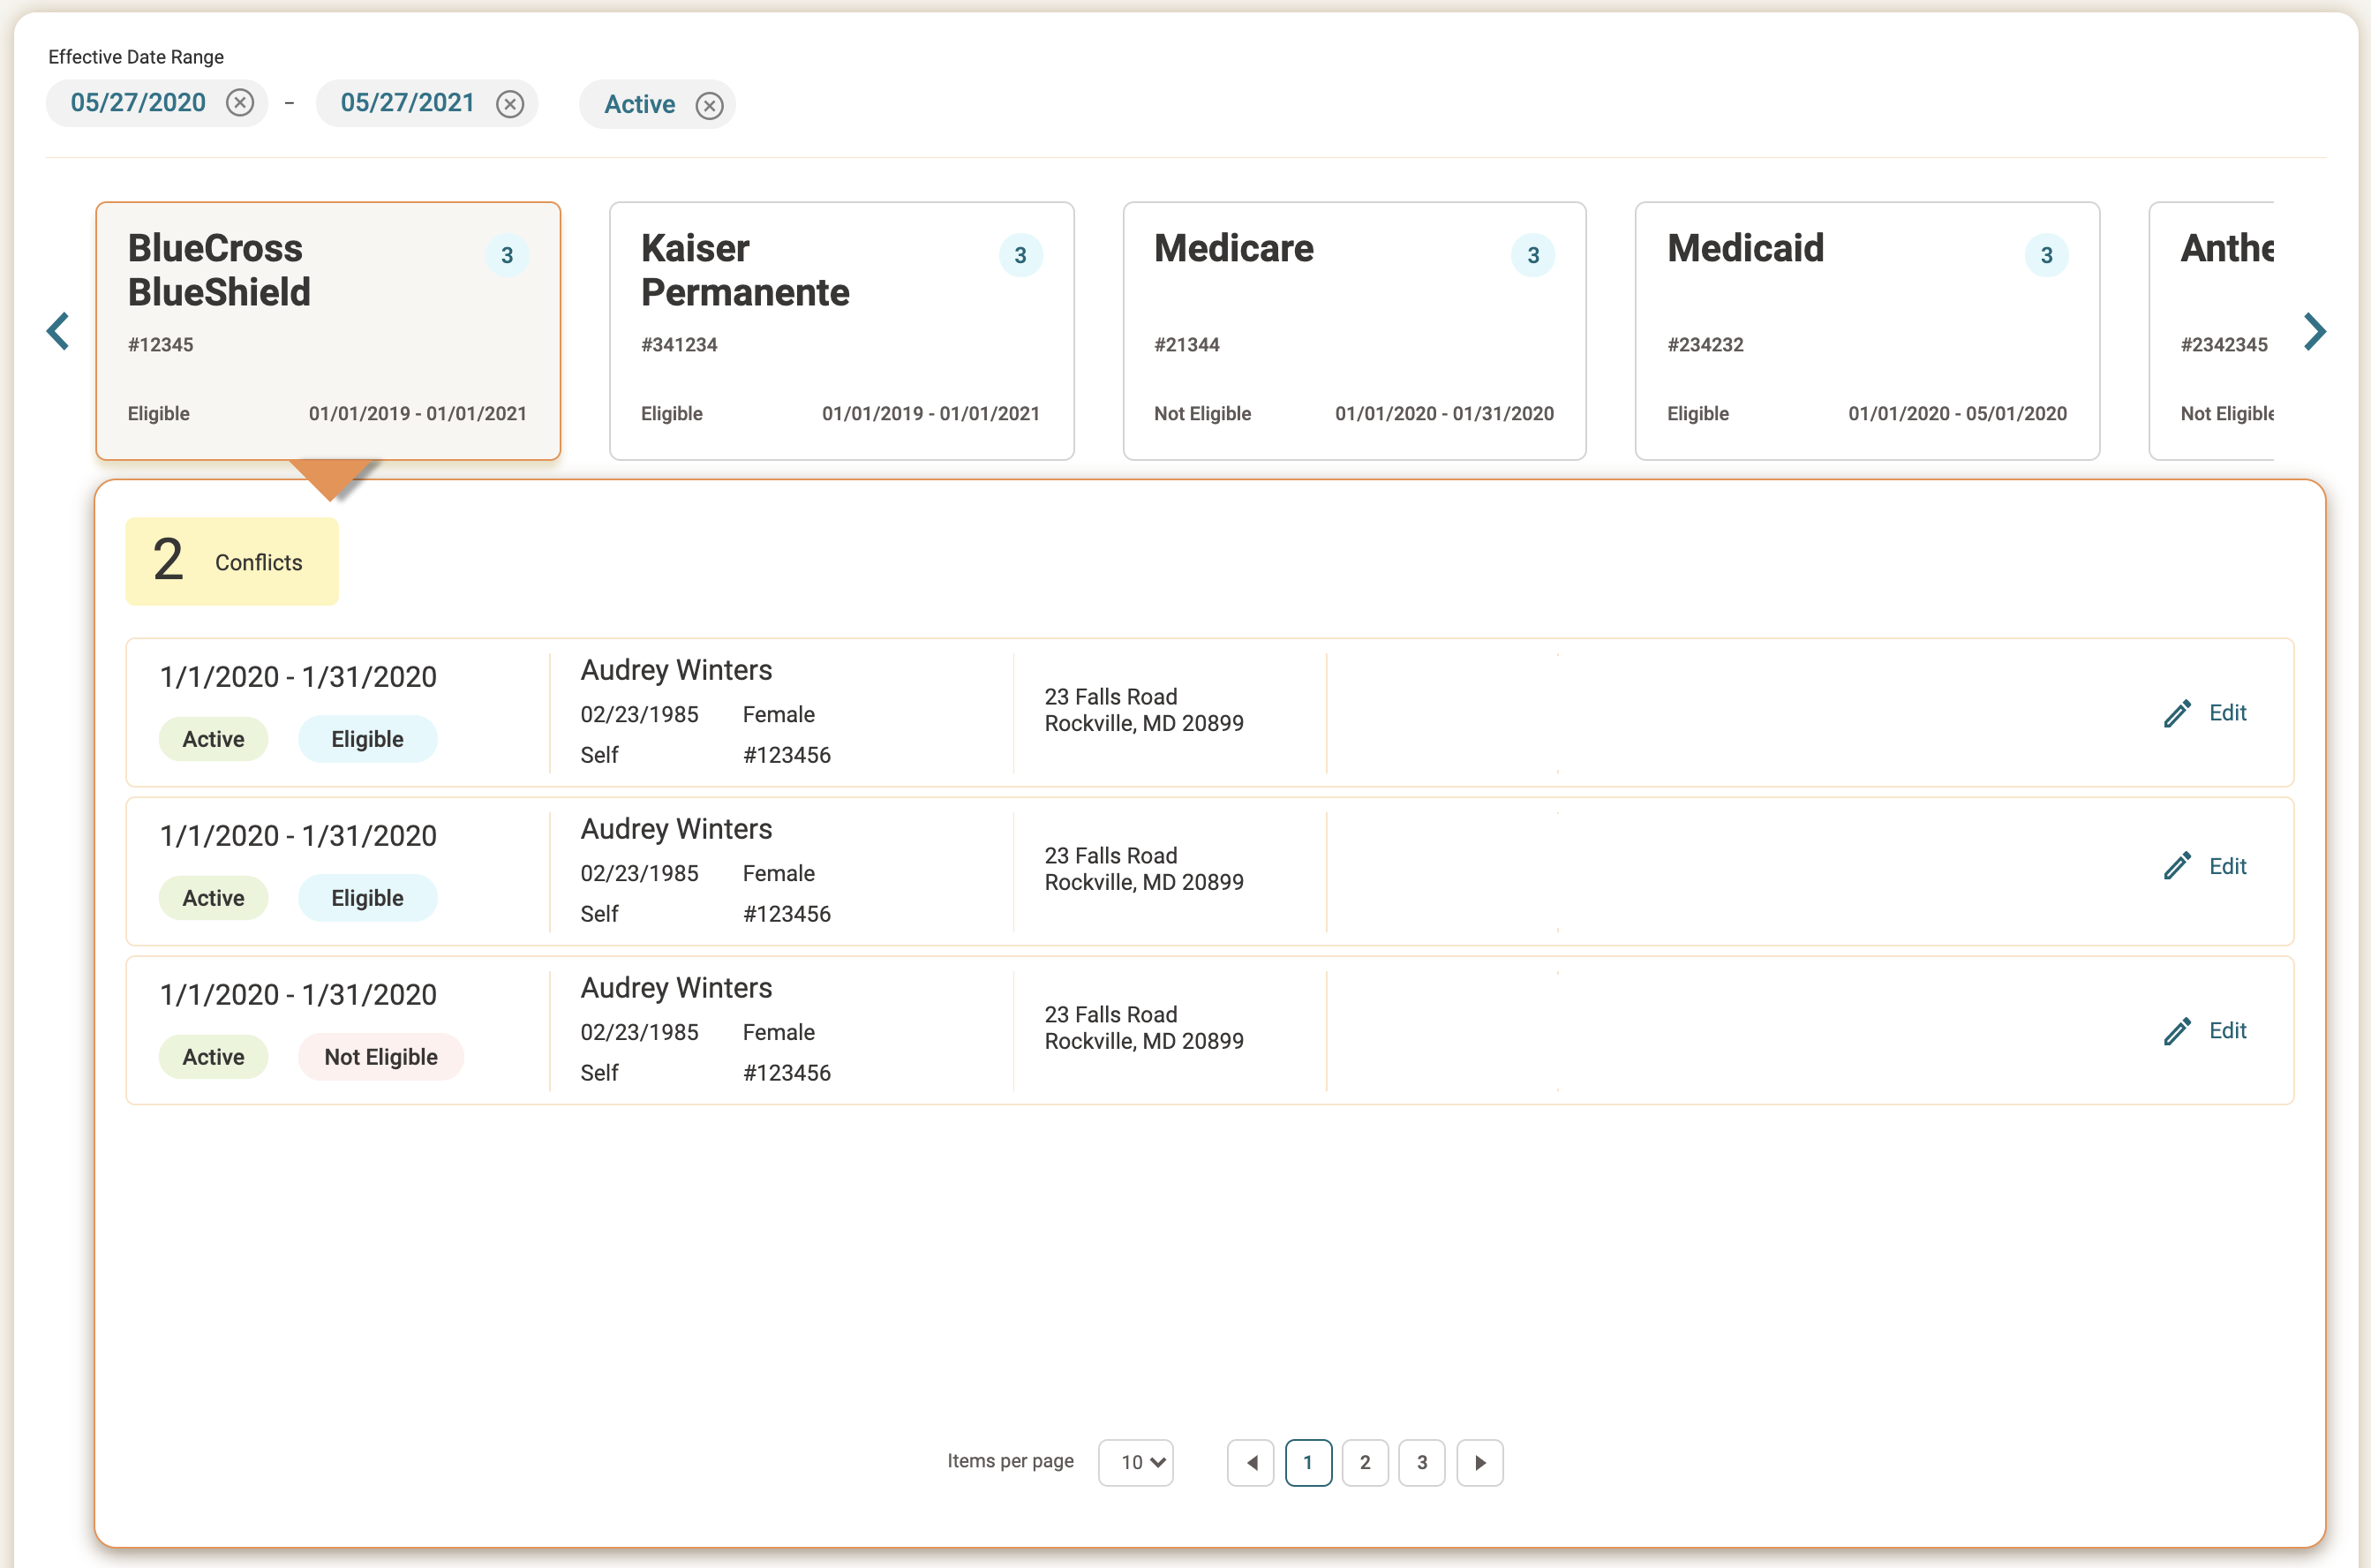Show next payer cards with right chevron
Screen dimensions: 2371x1568
coord(2315,331)
